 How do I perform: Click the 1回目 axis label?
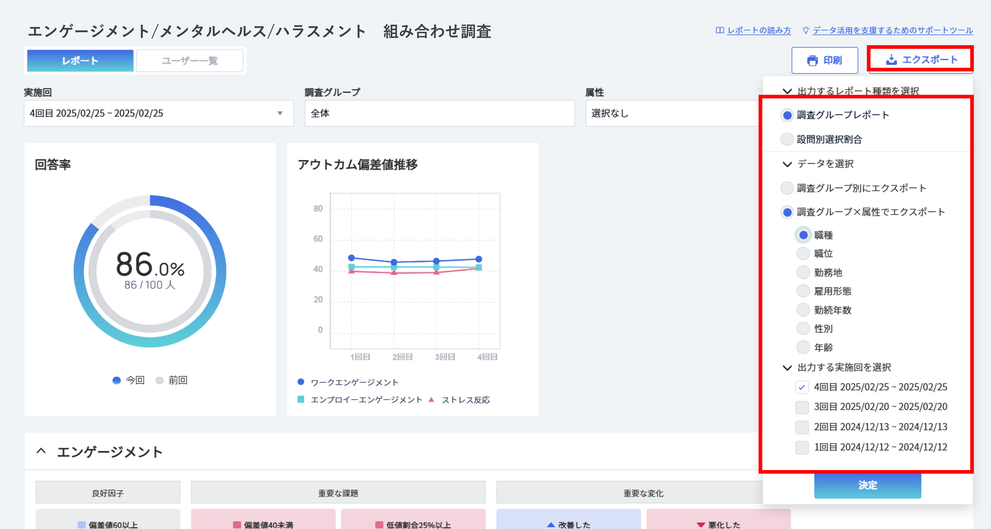coord(360,357)
